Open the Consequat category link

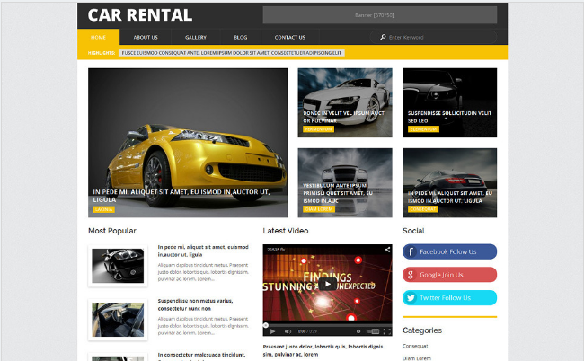point(415,346)
